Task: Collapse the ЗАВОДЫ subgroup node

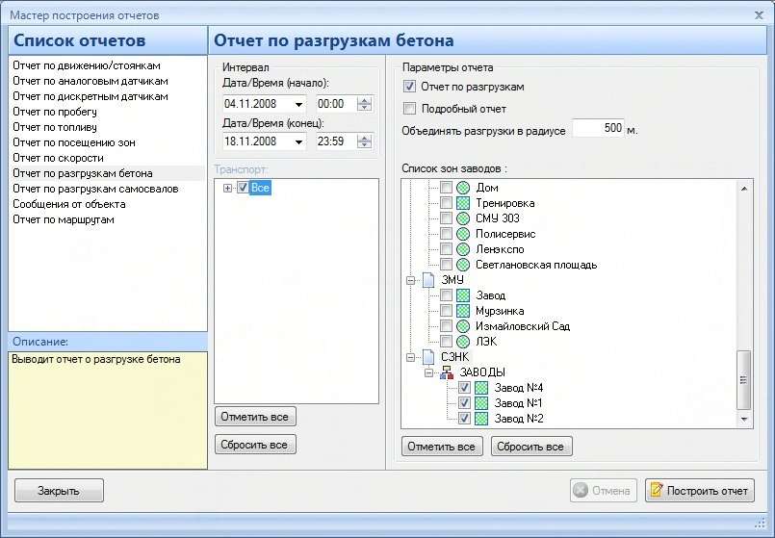Action: tap(428, 372)
